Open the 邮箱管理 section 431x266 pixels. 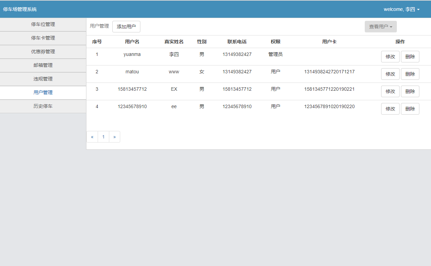[x=43, y=65]
